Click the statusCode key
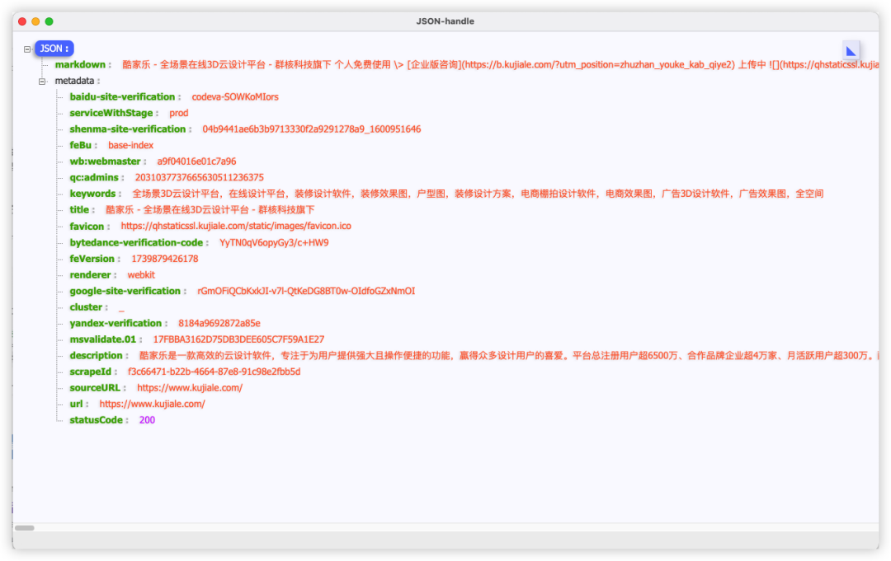The image size is (891, 561). (x=96, y=420)
